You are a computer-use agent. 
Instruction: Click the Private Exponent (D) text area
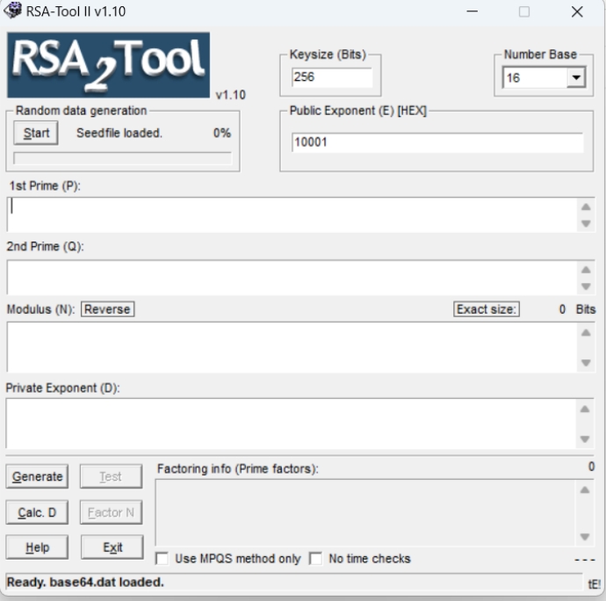[x=290, y=424]
